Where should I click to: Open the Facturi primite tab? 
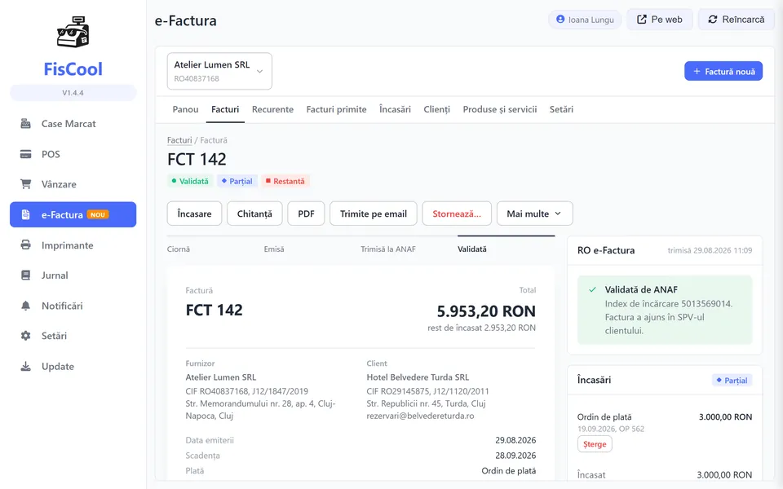click(x=336, y=109)
